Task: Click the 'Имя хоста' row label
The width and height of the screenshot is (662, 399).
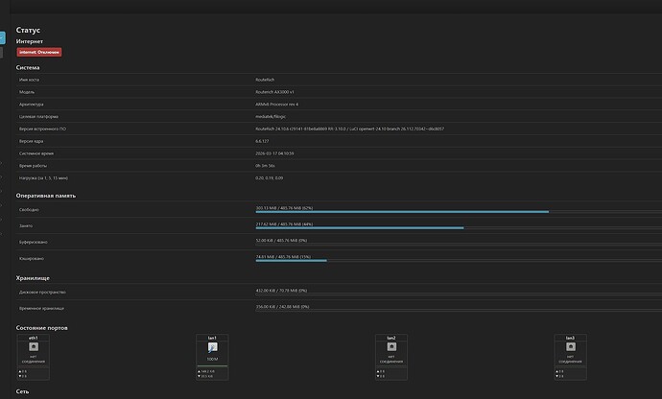Action: [29, 80]
